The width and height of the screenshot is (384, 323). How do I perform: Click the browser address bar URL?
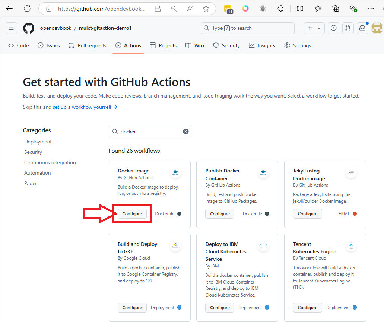[x=102, y=9]
